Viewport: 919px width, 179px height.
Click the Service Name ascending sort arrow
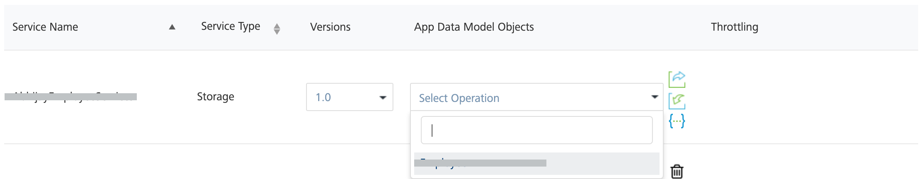pyautogui.click(x=172, y=27)
